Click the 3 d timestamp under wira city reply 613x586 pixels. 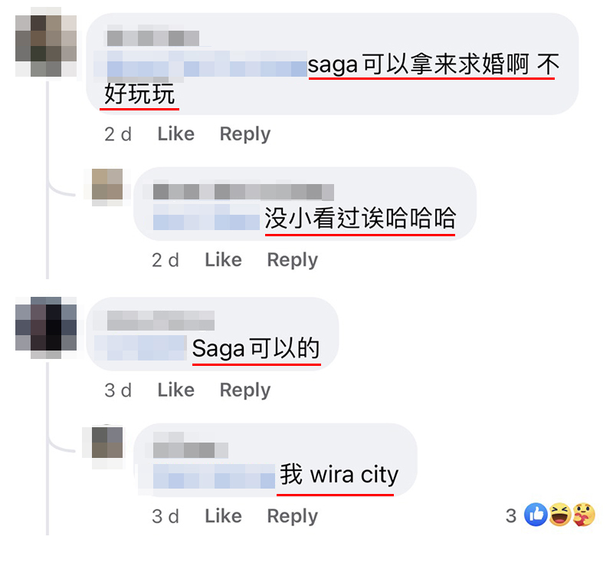point(165,516)
